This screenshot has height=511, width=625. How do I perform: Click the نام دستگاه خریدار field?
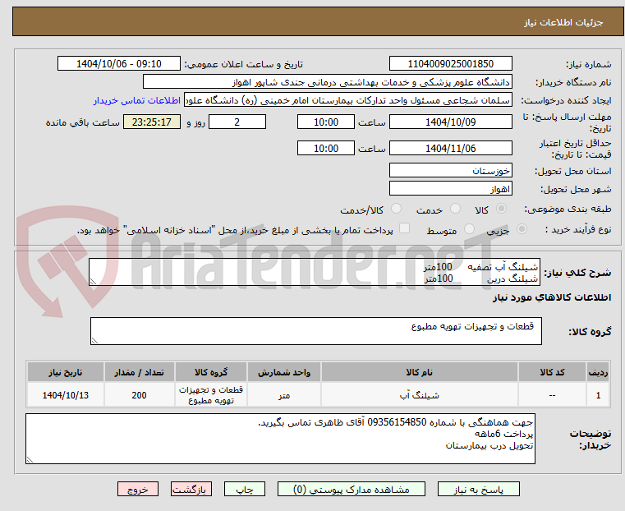coord(327,82)
